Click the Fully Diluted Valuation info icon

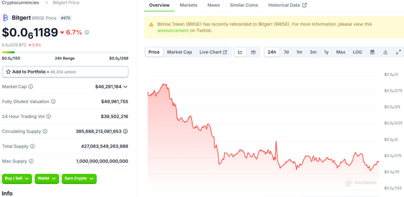click(x=53, y=101)
